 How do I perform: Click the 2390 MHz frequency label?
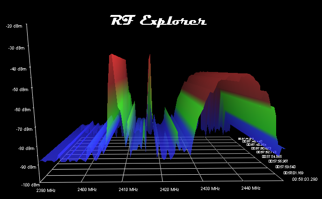pyautogui.click(x=46, y=191)
